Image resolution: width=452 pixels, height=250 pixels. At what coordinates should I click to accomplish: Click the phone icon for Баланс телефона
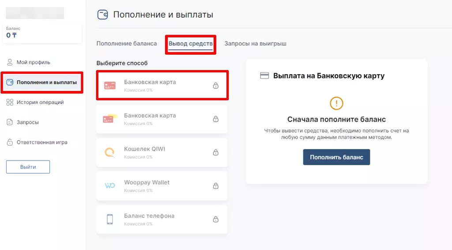[x=109, y=219]
